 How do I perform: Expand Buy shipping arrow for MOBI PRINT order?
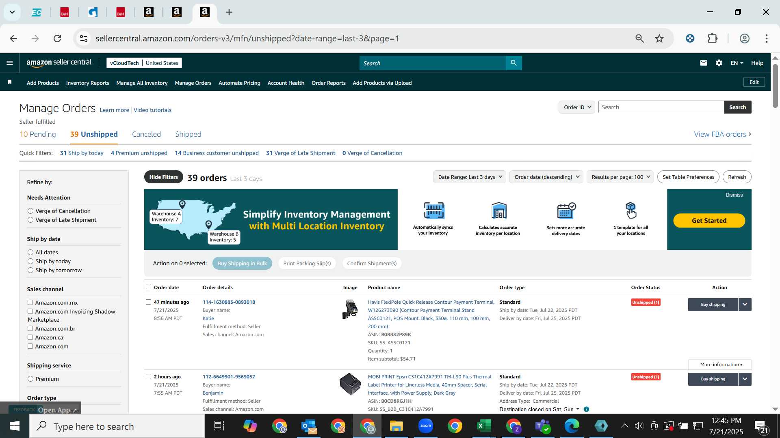point(745,379)
